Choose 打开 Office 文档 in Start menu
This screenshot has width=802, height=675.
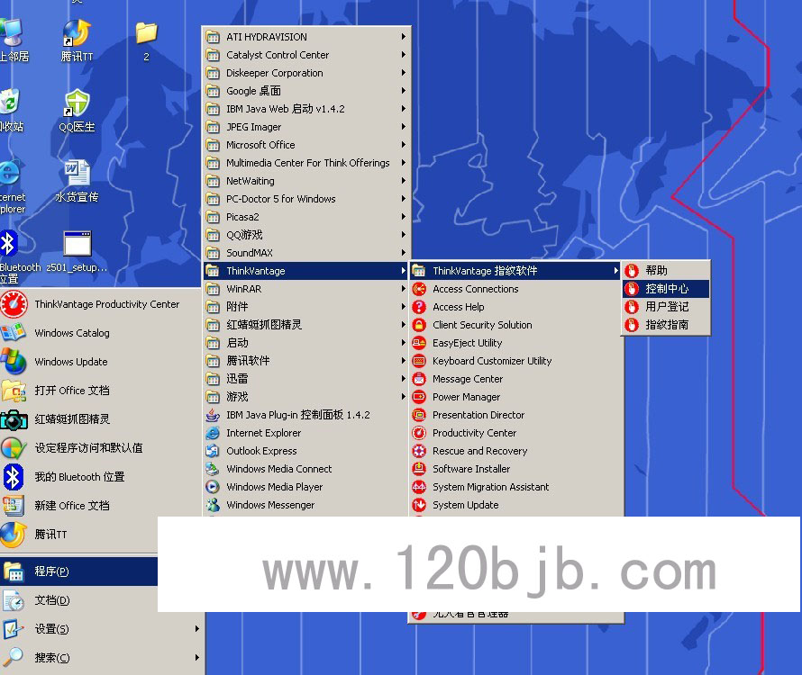click(x=100, y=391)
